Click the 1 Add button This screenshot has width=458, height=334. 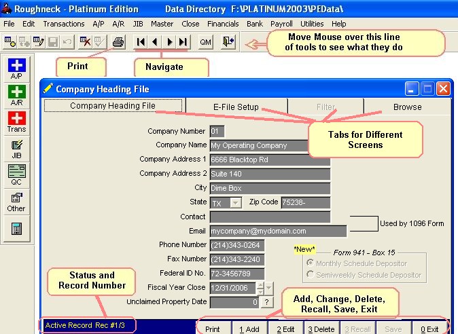coord(249,329)
